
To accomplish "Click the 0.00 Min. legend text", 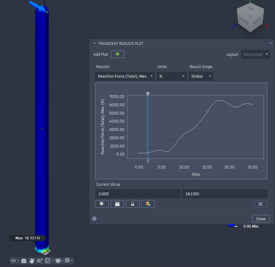I will click(x=251, y=226).
